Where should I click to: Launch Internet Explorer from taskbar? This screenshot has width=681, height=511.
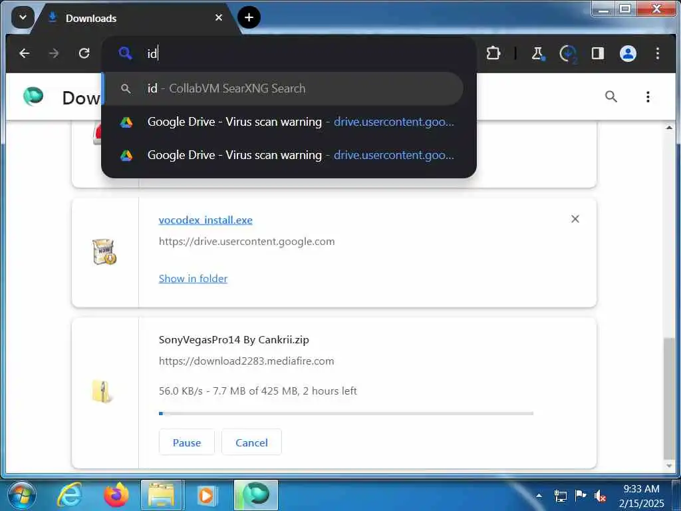pyautogui.click(x=69, y=495)
